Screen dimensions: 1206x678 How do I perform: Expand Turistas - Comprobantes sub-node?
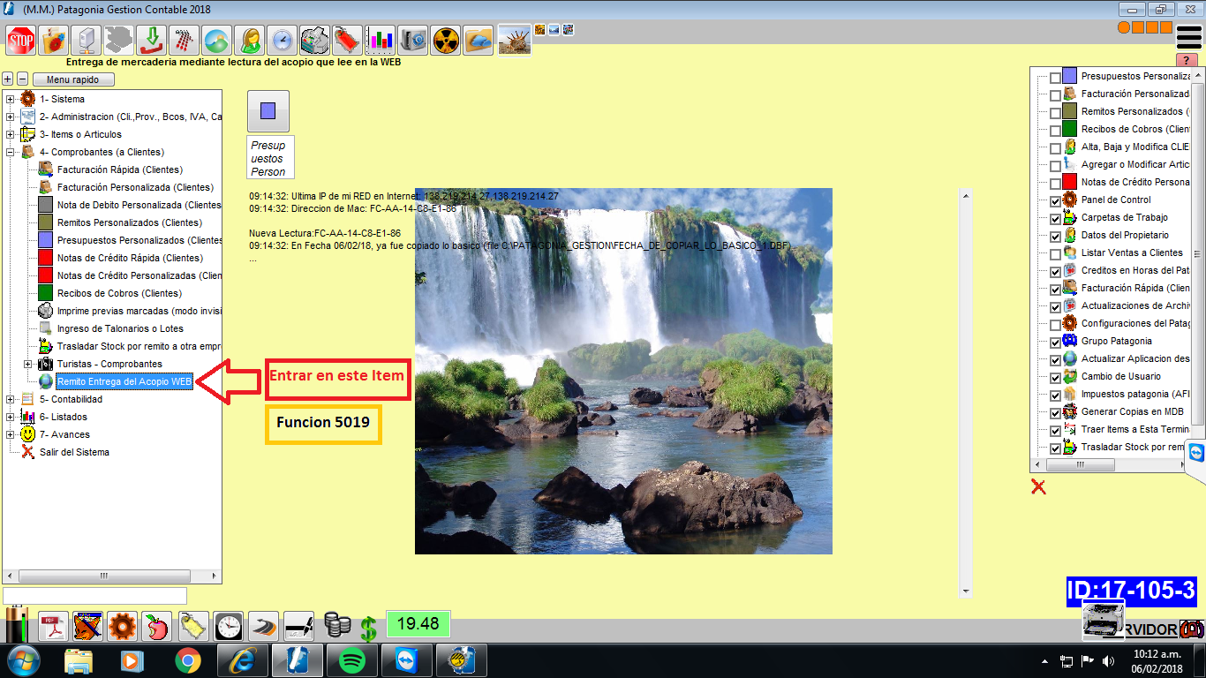click(28, 364)
